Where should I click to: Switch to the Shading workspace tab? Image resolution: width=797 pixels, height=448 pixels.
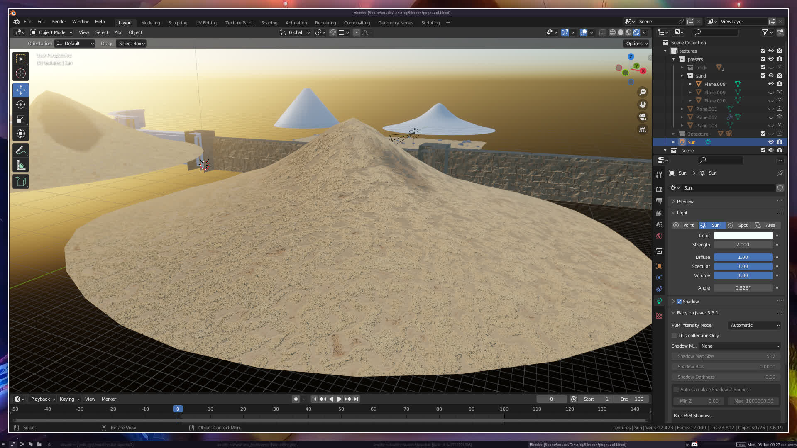[269, 23]
